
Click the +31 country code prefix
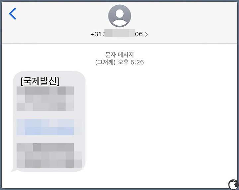pyautogui.click(x=96, y=34)
